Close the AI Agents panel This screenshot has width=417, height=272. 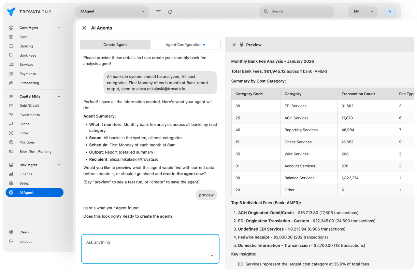coord(84,28)
